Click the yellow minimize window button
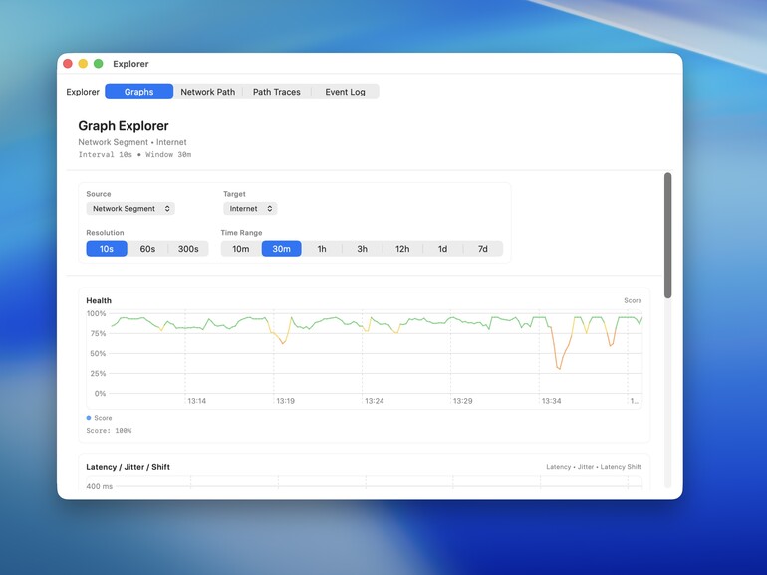Screen dimensions: 767x575 (83, 64)
